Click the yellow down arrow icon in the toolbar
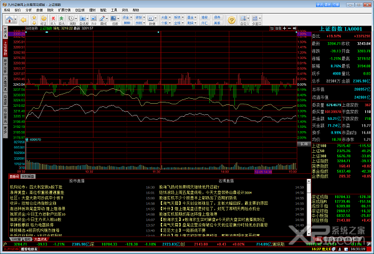 pos(34,23)
